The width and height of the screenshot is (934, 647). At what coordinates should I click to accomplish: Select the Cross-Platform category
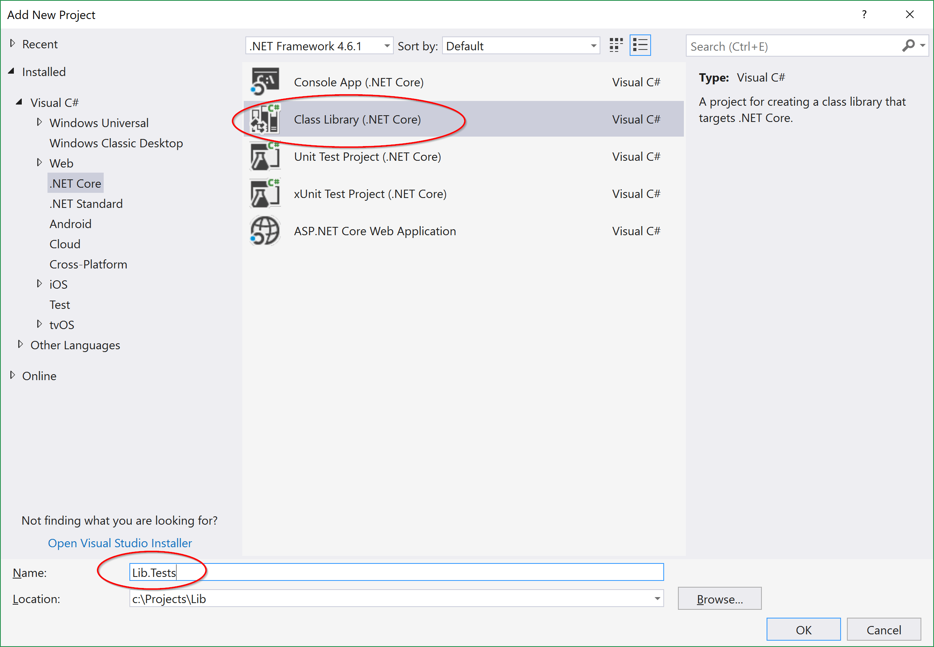(88, 265)
